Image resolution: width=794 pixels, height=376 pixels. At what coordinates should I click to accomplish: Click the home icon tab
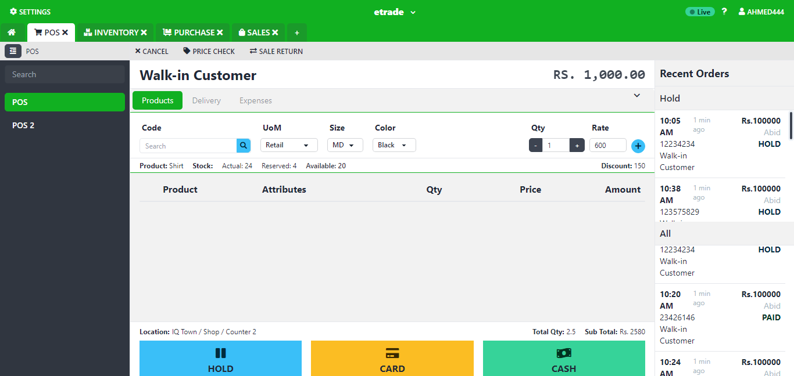click(x=12, y=32)
